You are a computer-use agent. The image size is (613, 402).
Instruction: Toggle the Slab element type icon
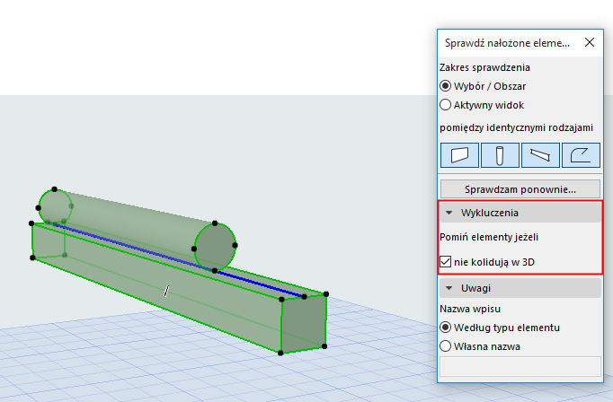click(581, 155)
